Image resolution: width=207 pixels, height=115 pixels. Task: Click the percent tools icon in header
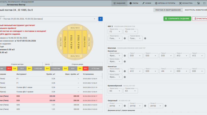click(198, 3)
